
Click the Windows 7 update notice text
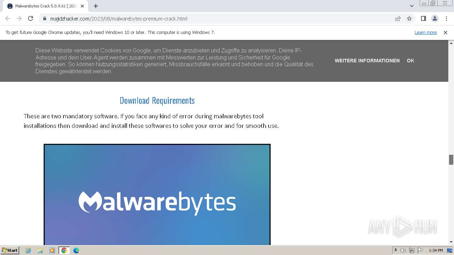tap(110, 32)
